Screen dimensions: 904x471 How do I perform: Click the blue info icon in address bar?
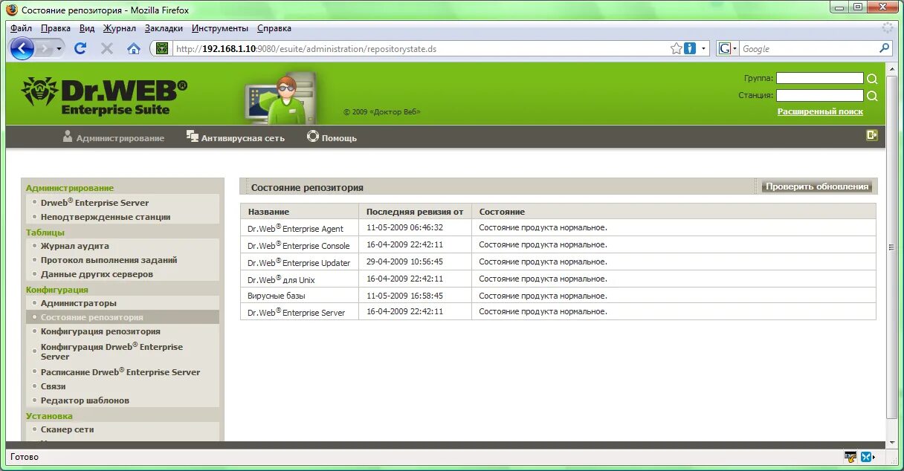tap(690, 48)
